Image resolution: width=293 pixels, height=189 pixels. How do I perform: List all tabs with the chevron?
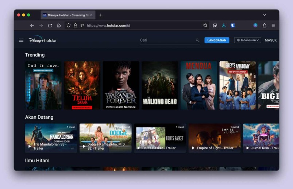(x=264, y=15)
